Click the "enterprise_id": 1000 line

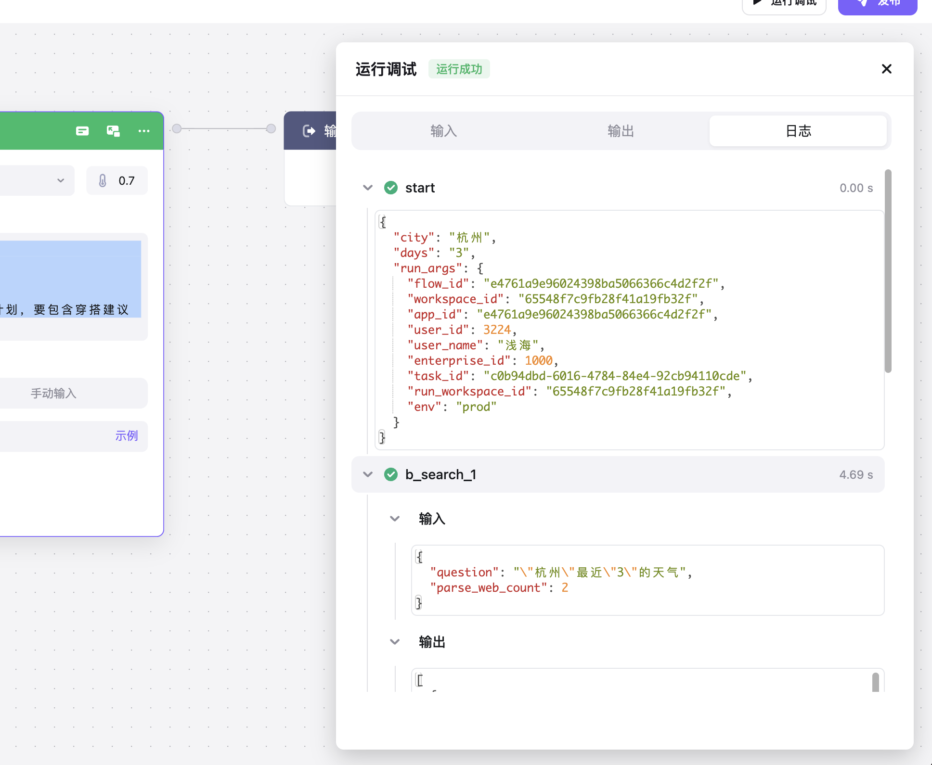tap(483, 360)
